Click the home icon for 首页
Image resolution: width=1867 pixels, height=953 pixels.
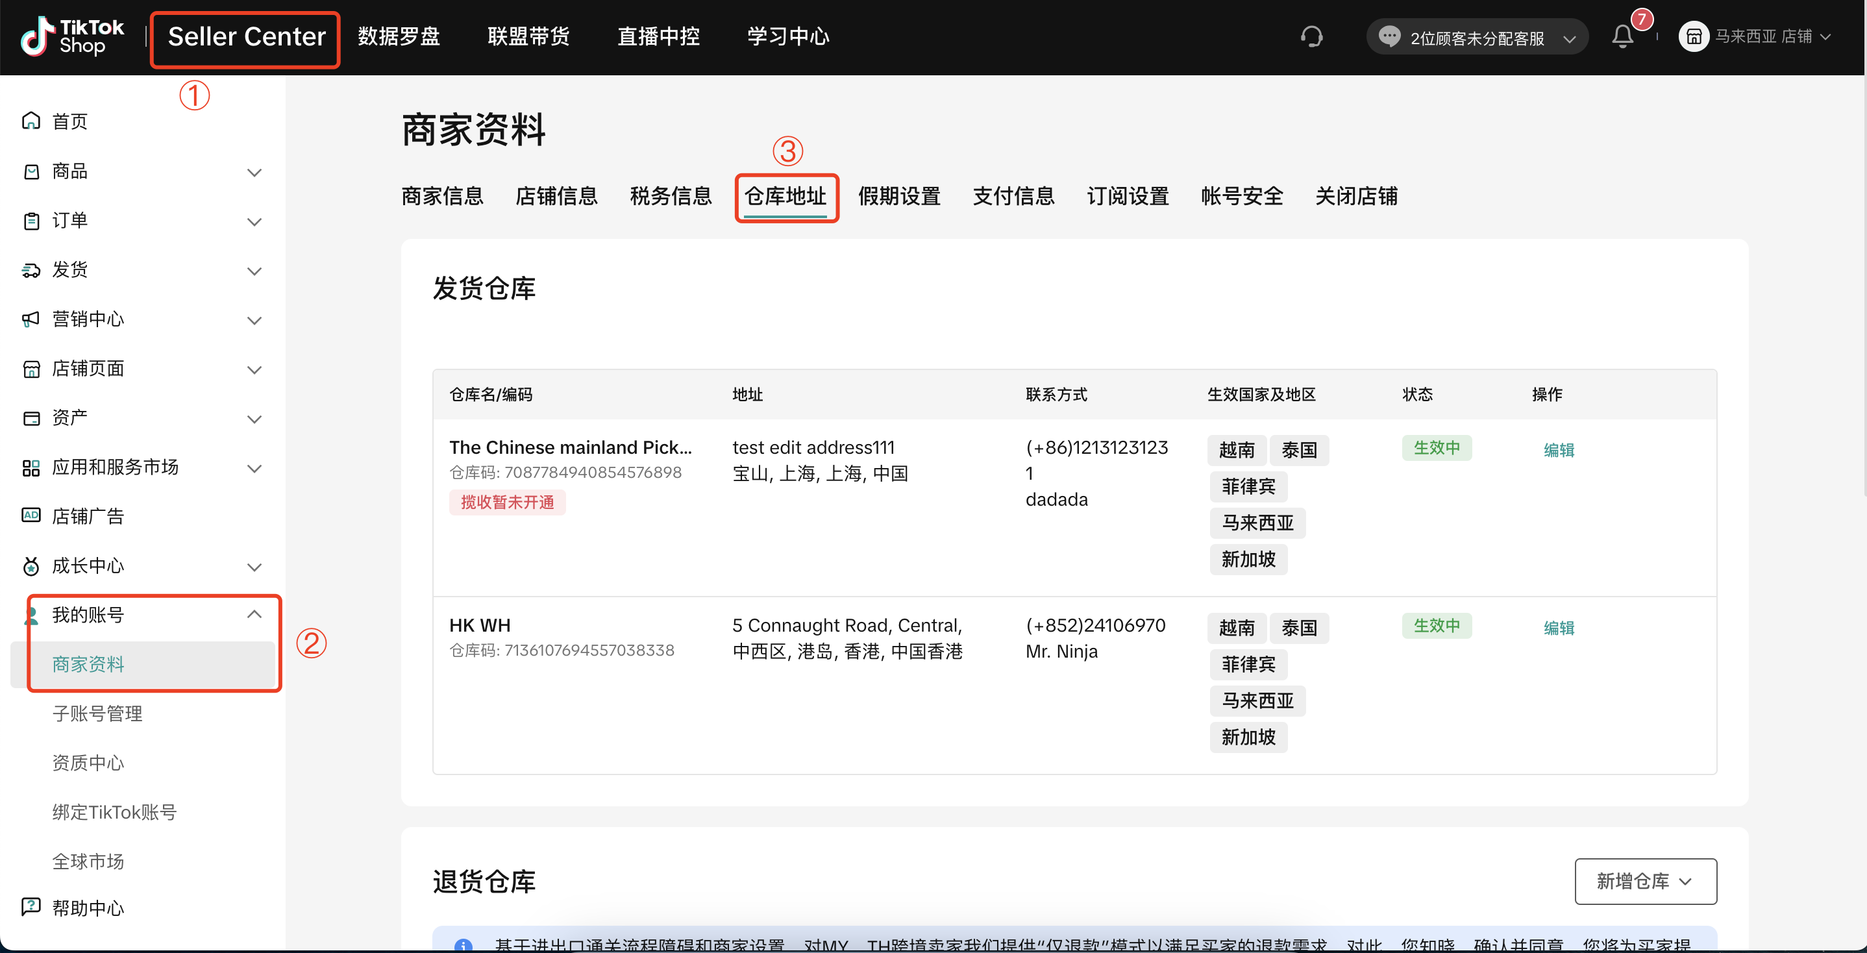pos(31,121)
